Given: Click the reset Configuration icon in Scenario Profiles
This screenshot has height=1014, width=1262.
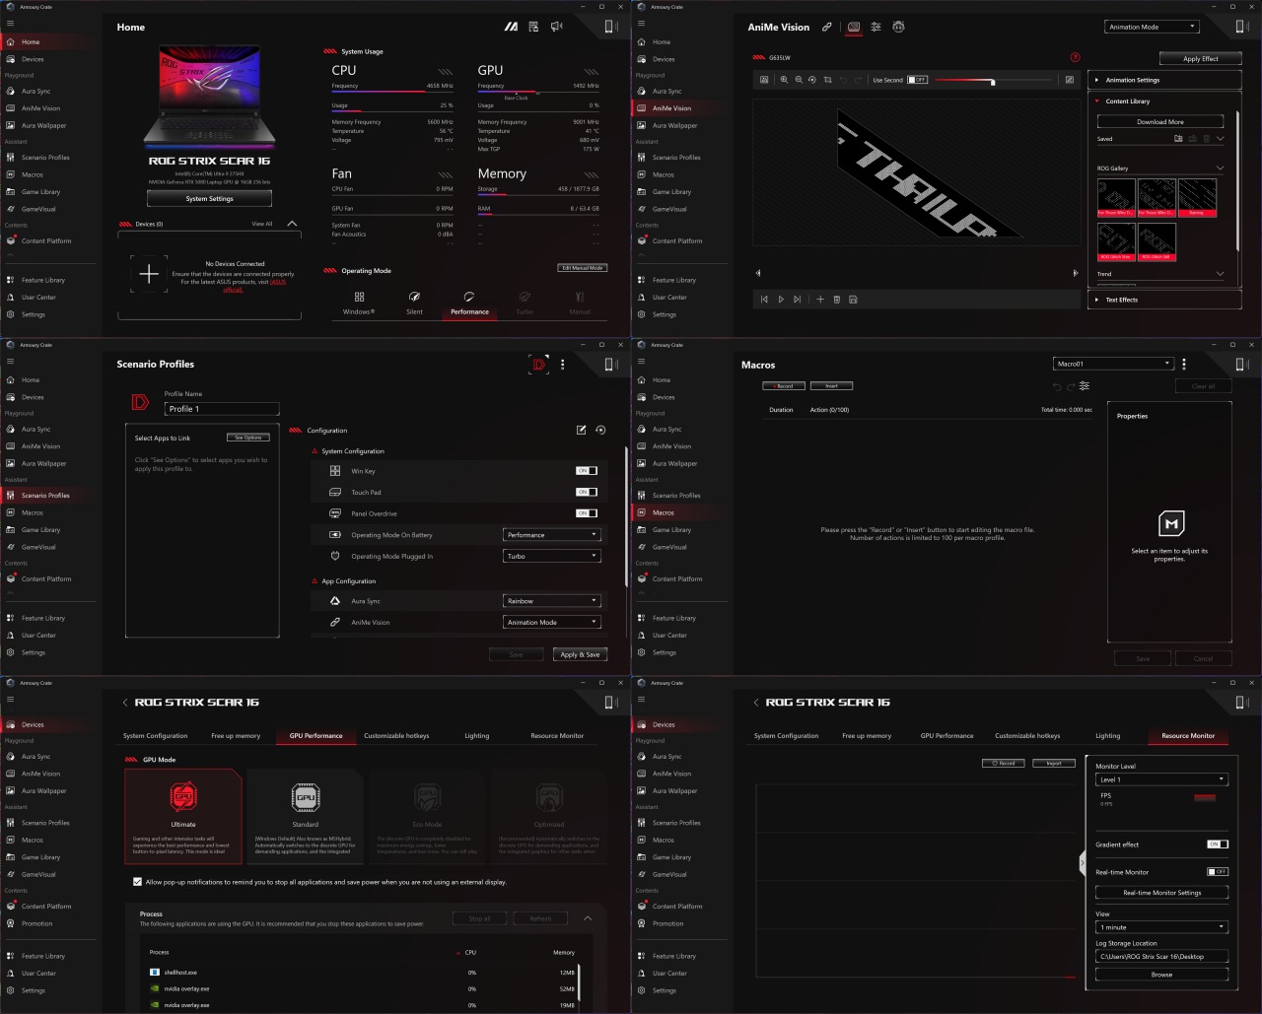Looking at the screenshot, I should (600, 430).
